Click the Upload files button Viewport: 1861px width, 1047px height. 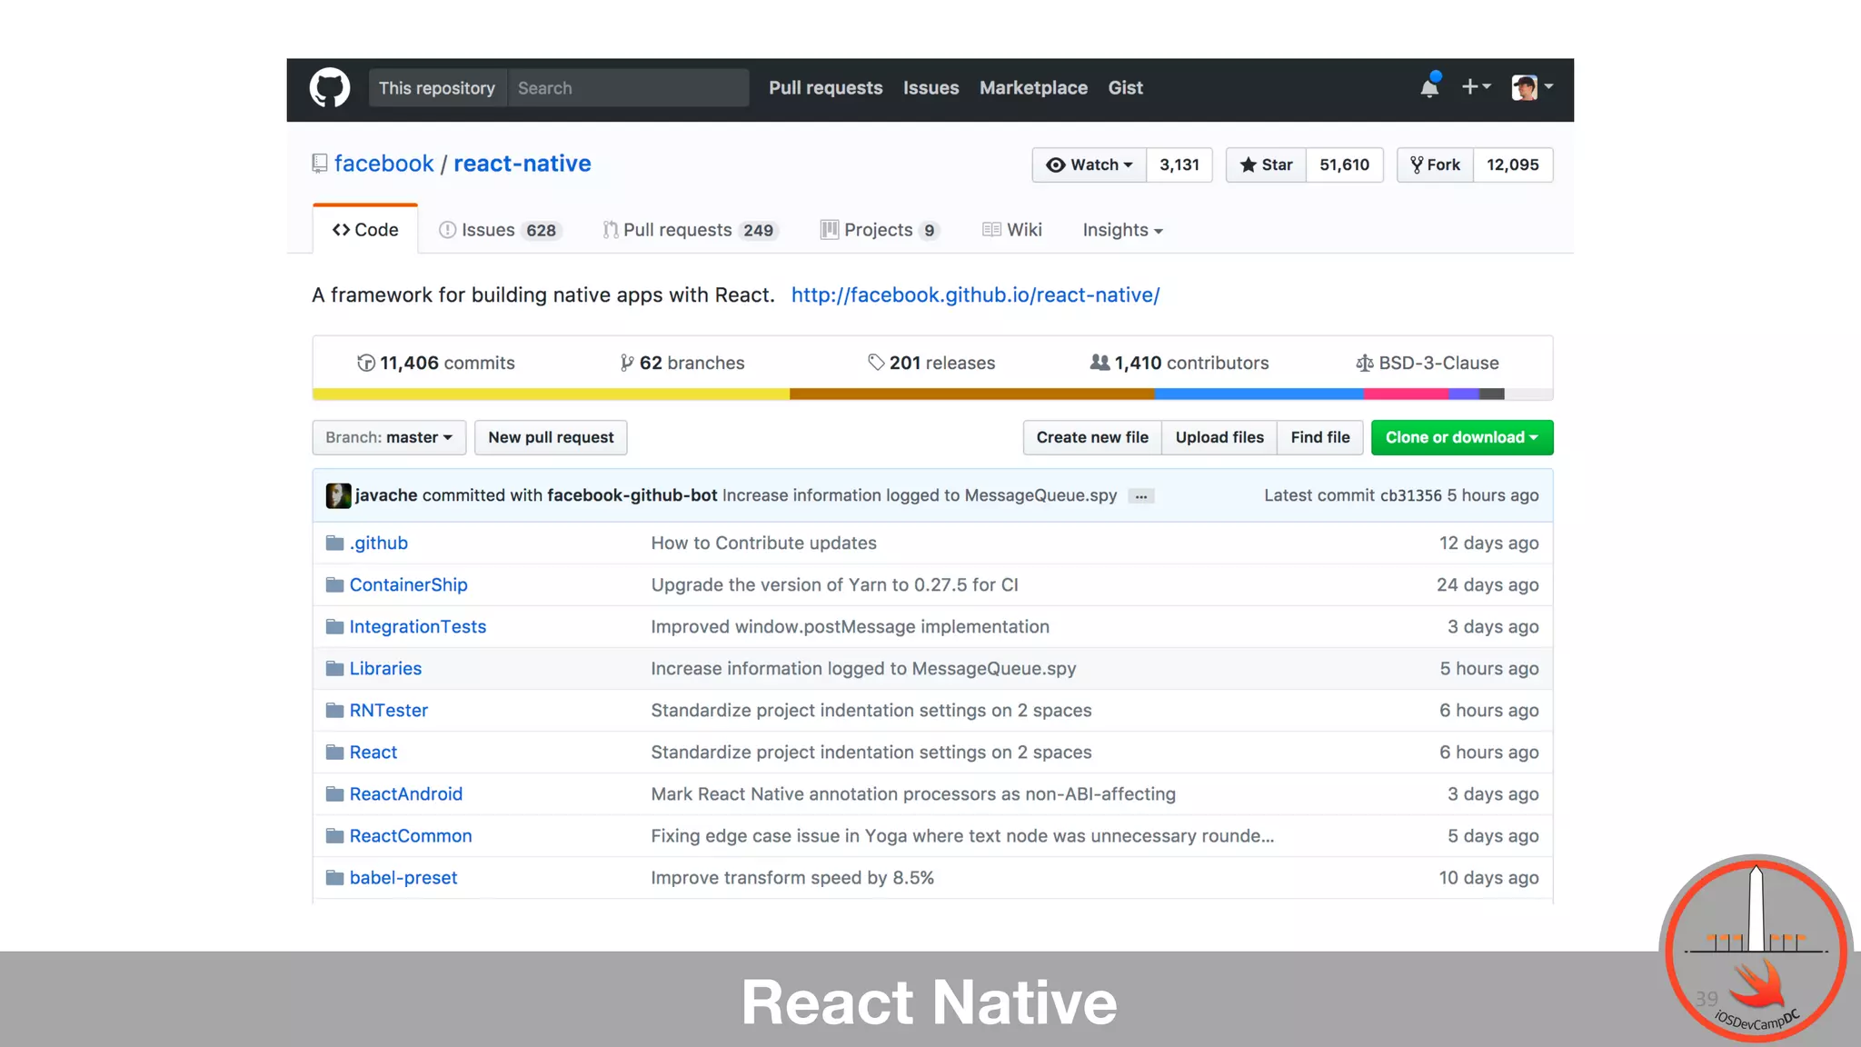tap(1219, 437)
